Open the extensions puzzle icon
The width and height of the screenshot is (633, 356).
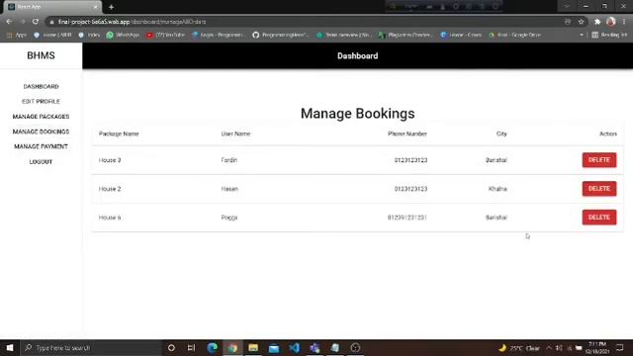[x=597, y=22]
